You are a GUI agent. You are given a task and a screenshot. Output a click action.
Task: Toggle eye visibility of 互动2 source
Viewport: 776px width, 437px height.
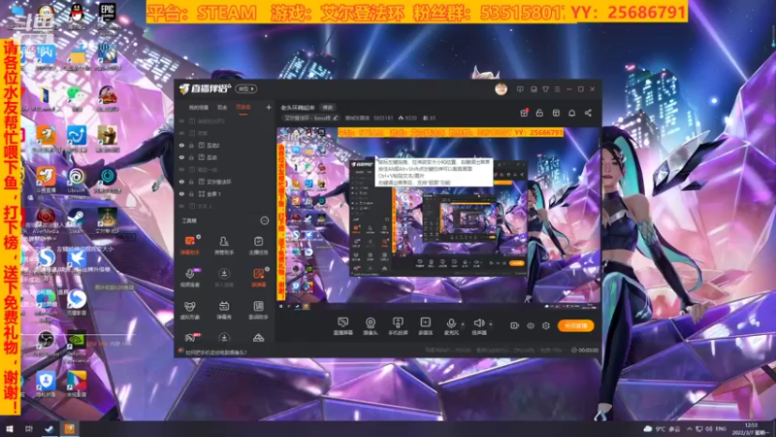(181, 146)
